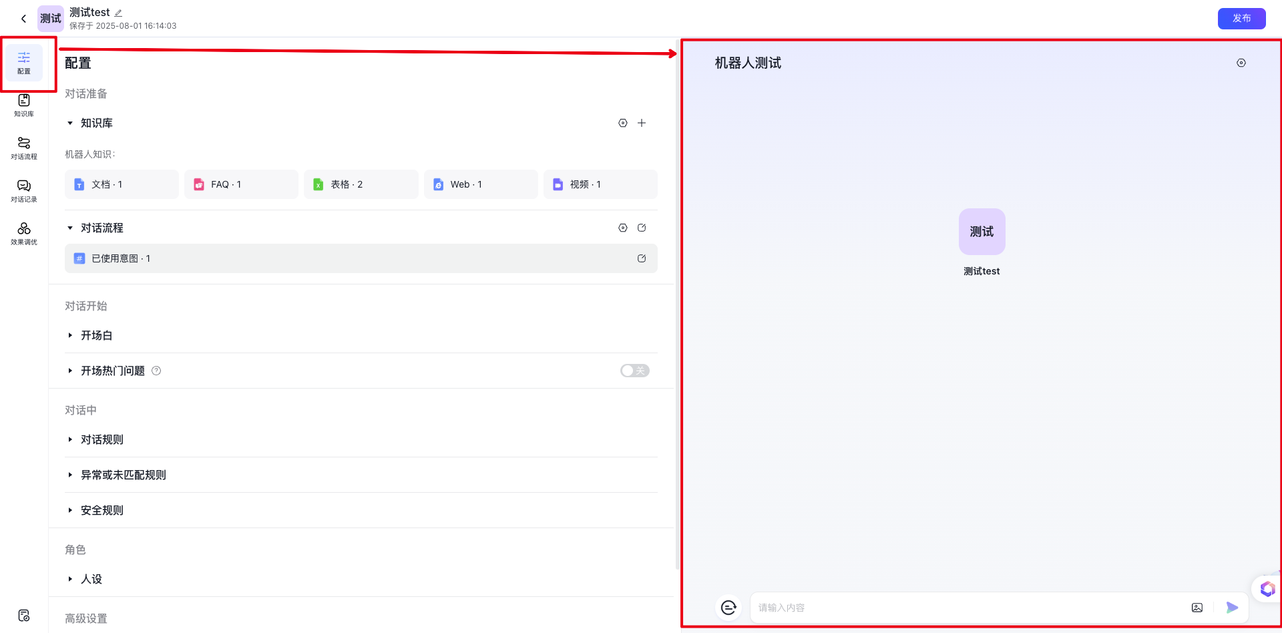Click the back arrow in header
Screen dimensions: 1282x633
pyautogui.click(x=24, y=19)
